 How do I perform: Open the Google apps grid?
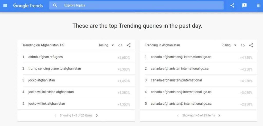click(x=259, y=5)
